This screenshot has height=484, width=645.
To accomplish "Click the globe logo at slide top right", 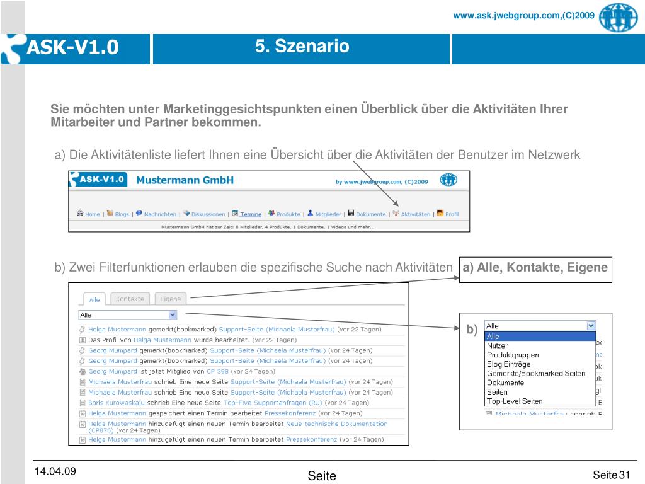I will pos(619,17).
